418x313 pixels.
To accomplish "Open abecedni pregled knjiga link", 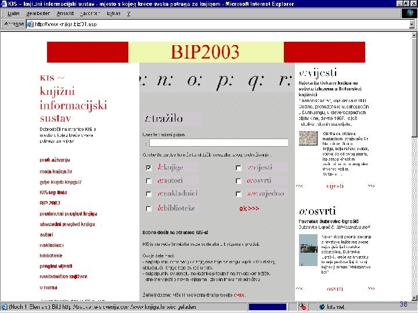I will (x=67, y=224).
